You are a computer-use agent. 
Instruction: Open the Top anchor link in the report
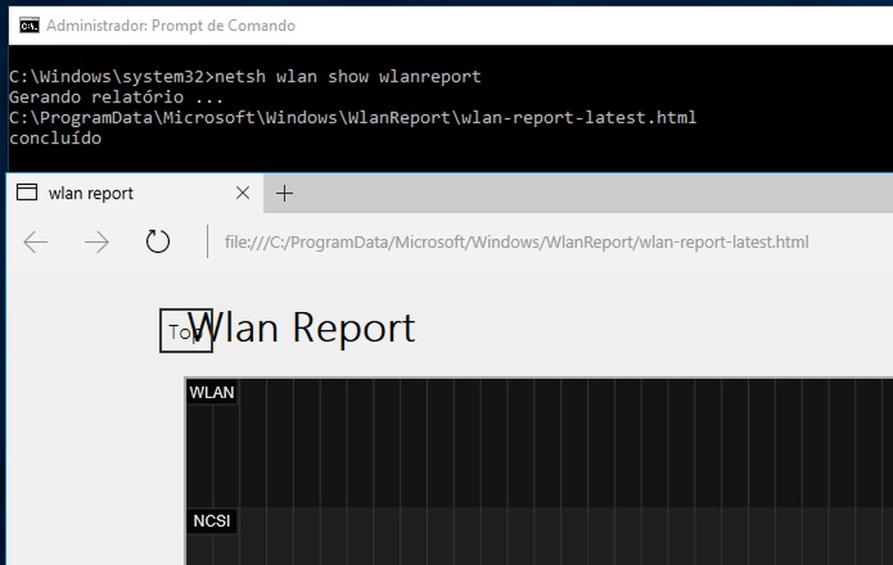pos(186,332)
